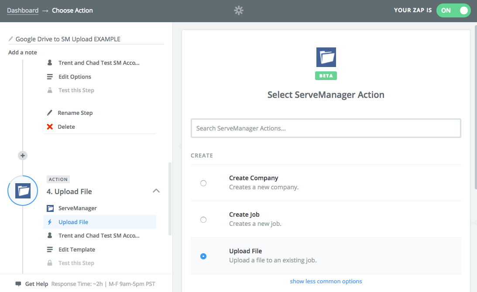Click the Get Help chat bubble icon
Viewport: 477px width, 292px height.
tap(18, 284)
